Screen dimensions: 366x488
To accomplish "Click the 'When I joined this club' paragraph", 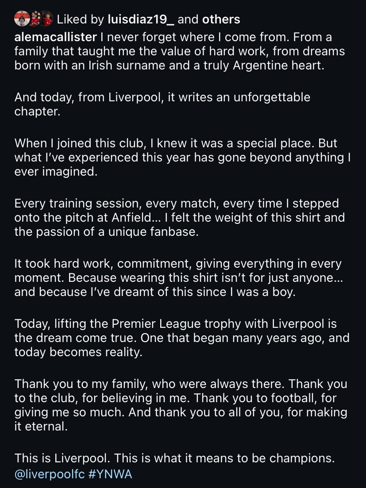I will (x=182, y=157).
